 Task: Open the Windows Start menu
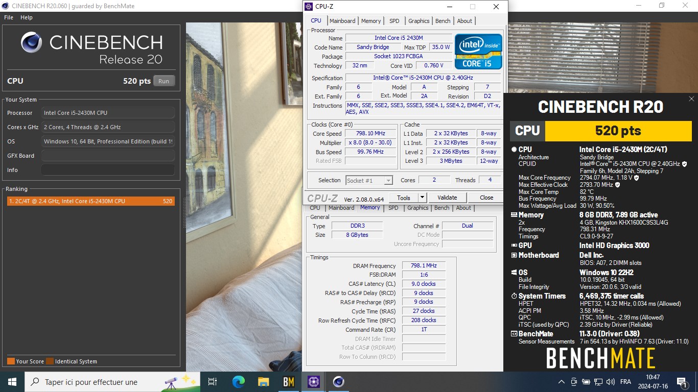click(x=12, y=381)
